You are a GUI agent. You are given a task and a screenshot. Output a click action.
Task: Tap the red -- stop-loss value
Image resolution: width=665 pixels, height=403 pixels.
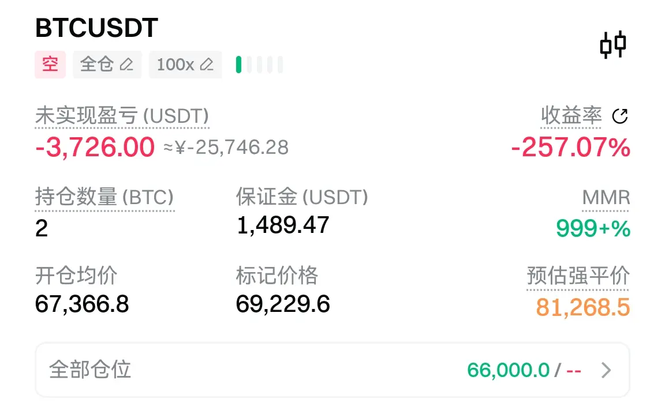573,370
